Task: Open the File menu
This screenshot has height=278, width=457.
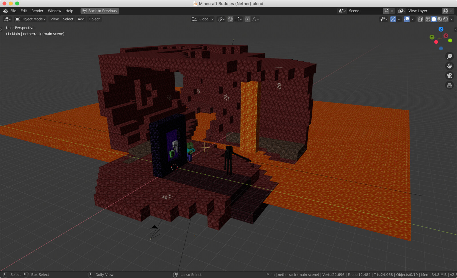Action: [13, 11]
